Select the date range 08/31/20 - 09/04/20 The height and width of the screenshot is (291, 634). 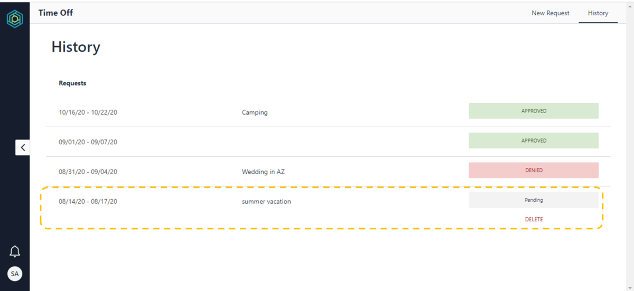[x=88, y=172]
